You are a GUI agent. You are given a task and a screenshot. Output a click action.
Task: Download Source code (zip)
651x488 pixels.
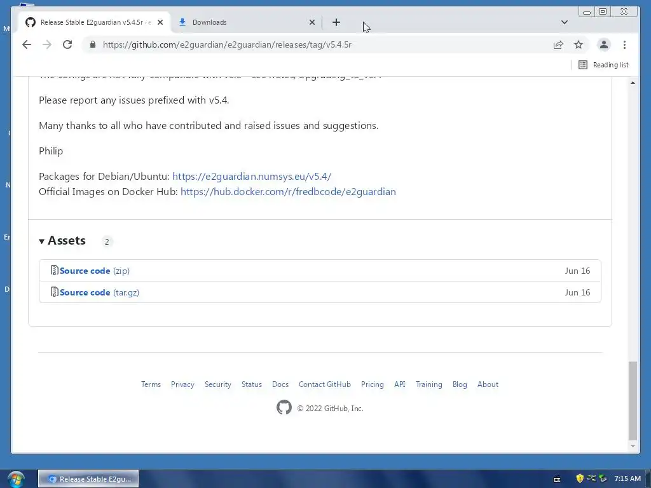pos(95,271)
